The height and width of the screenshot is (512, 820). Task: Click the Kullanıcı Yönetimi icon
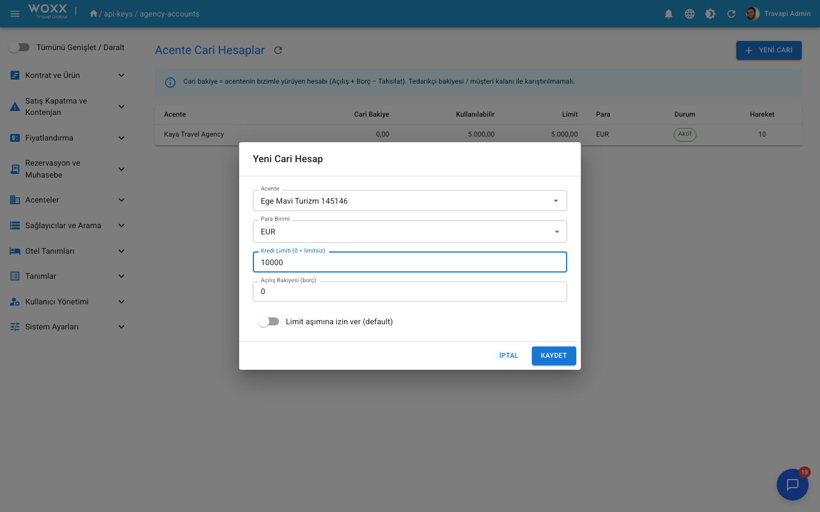click(x=15, y=302)
